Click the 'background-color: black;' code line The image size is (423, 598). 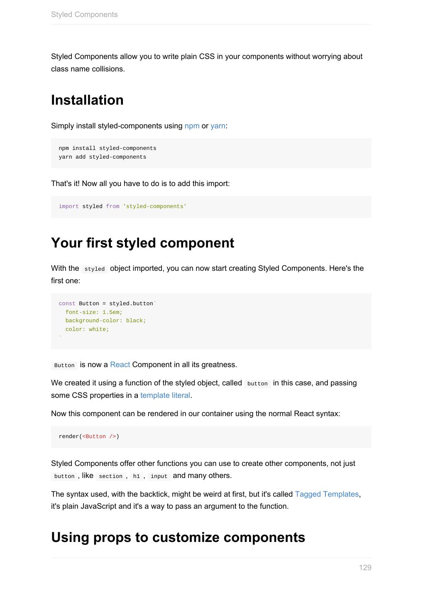106,321
